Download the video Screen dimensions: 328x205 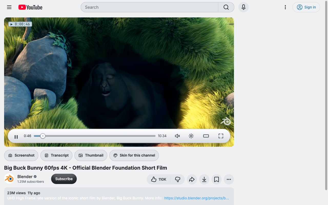click(x=204, y=179)
